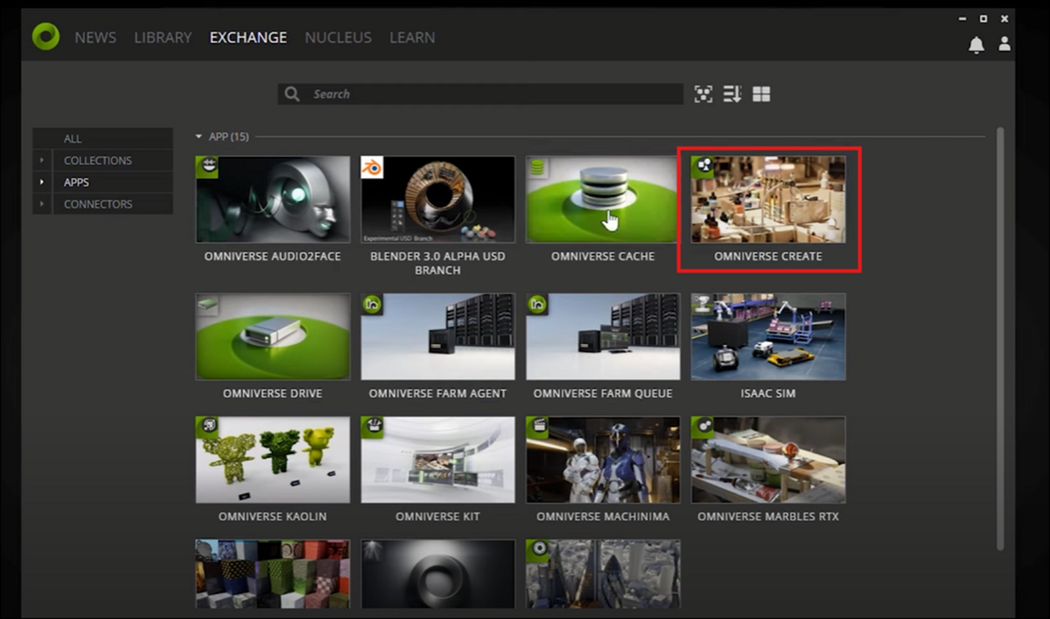Open the notifications bell

coord(976,45)
